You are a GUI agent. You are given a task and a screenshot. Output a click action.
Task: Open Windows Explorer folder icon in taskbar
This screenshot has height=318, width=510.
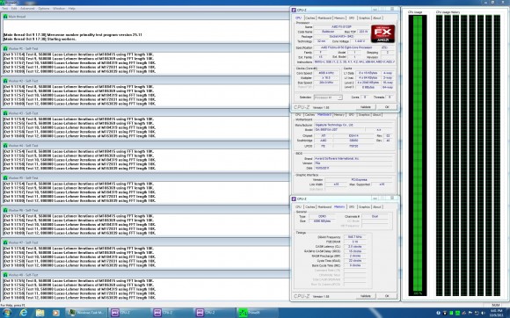coord(40,313)
